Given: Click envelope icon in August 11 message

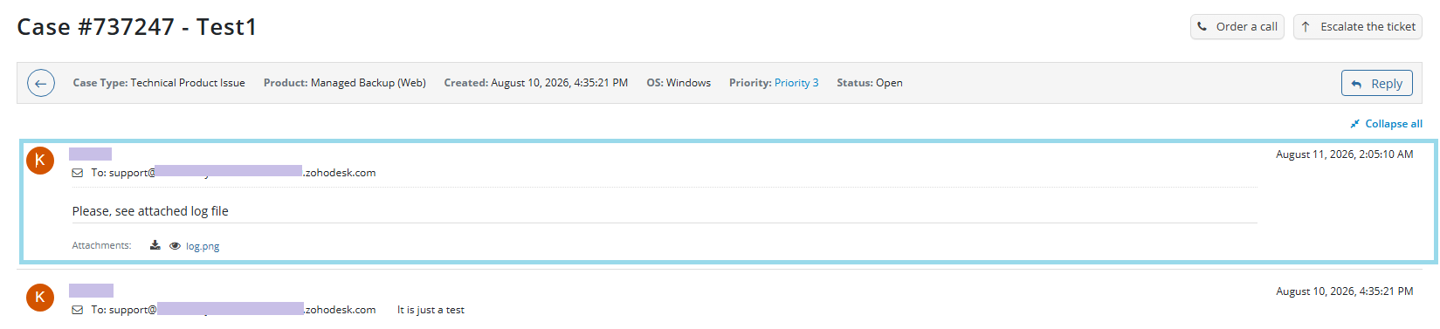Looking at the screenshot, I should [78, 173].
